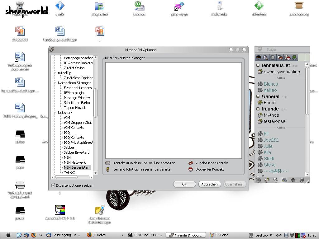Select AIM Gruppen-Chat in options tree
This screenshot has width=319, height=239.
point(78,123)
